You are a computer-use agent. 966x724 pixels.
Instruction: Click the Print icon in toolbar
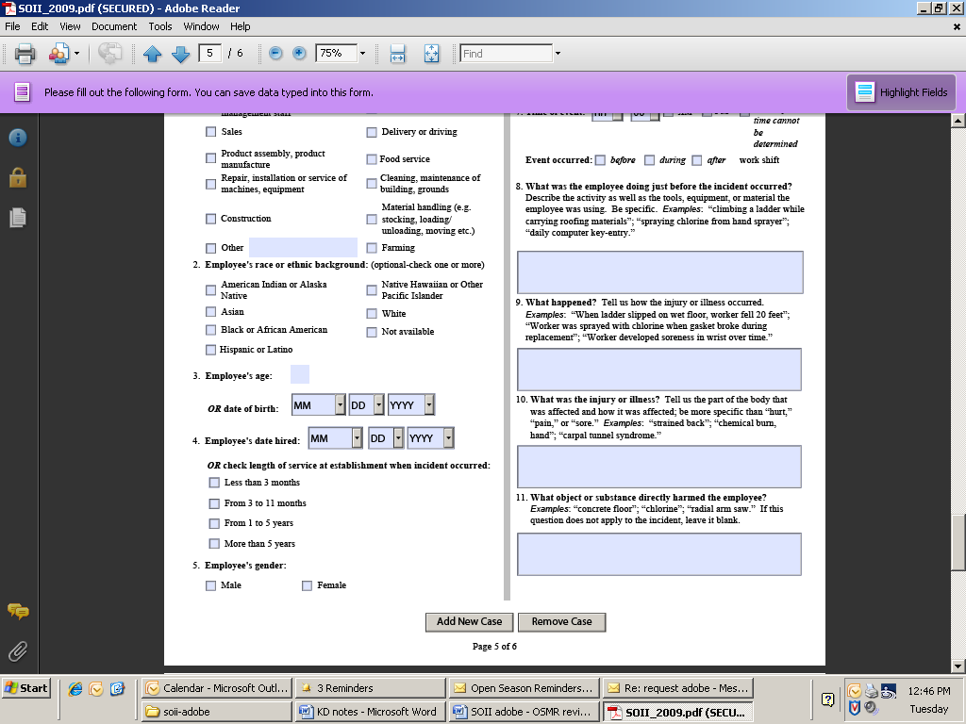[x=25, y=54]
